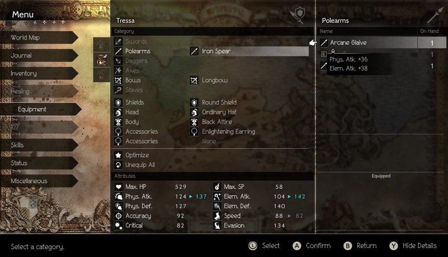Click the B Return button
The height and width of the screenshot is (257, 448).
(360, 246)
